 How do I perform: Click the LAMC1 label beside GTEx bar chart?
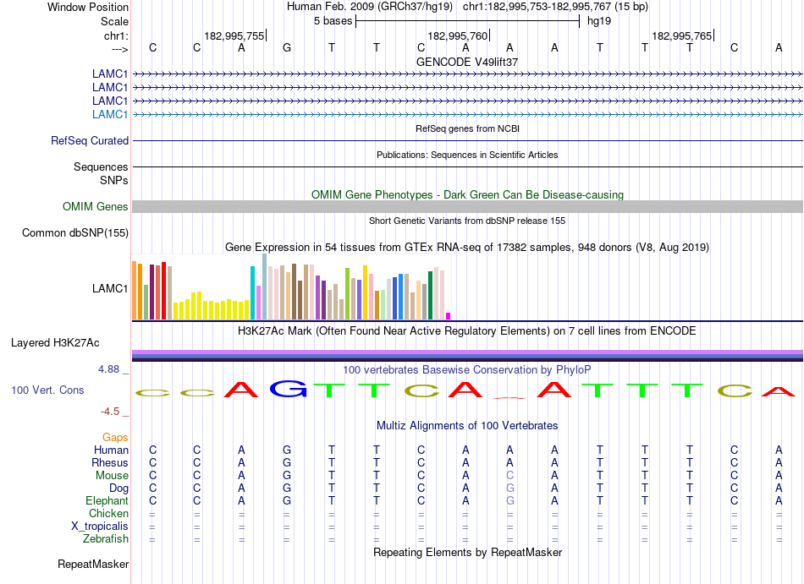(110, 289)
